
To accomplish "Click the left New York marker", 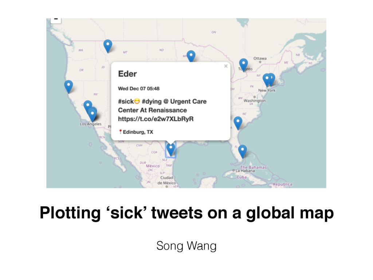I will coord(267,80).
